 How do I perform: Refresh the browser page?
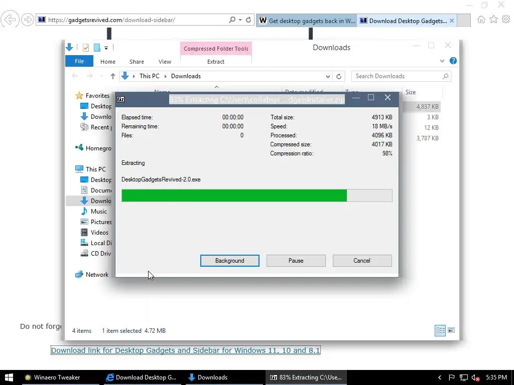[x=248, y=20]
